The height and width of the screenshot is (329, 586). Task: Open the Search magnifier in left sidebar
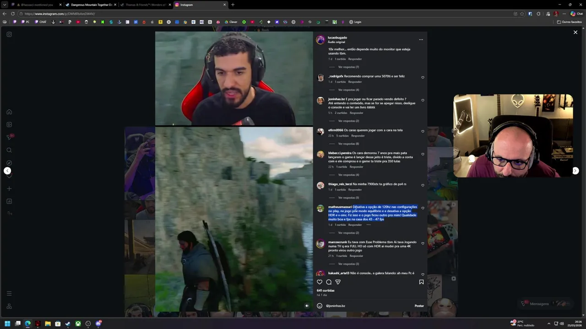9,150
